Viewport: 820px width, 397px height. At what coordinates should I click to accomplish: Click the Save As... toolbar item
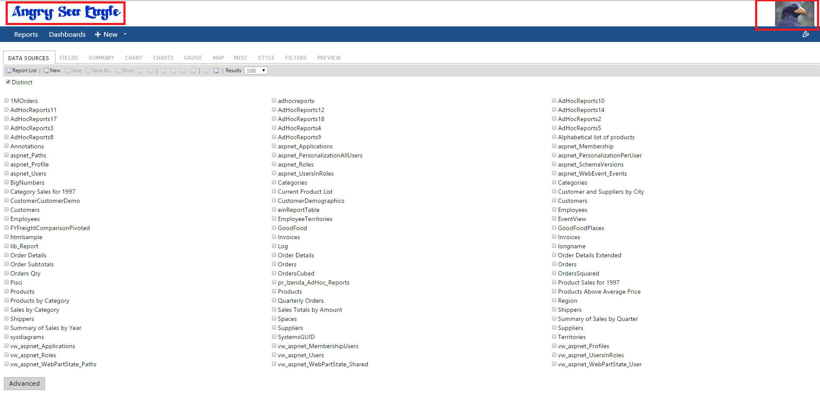(99, 70)
